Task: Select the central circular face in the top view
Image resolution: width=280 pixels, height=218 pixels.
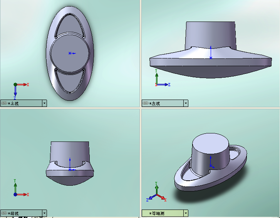Action: 70,53
